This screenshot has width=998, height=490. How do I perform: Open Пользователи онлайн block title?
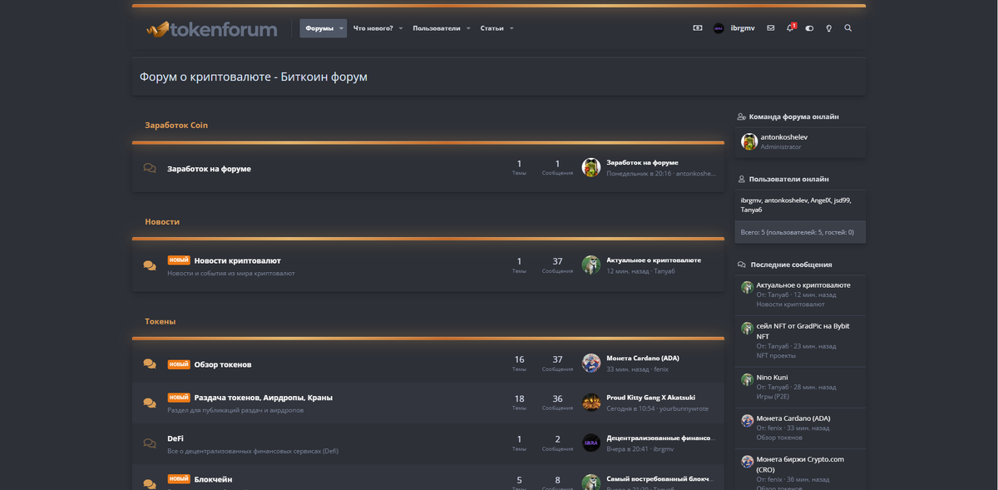(x=788, y=179)
